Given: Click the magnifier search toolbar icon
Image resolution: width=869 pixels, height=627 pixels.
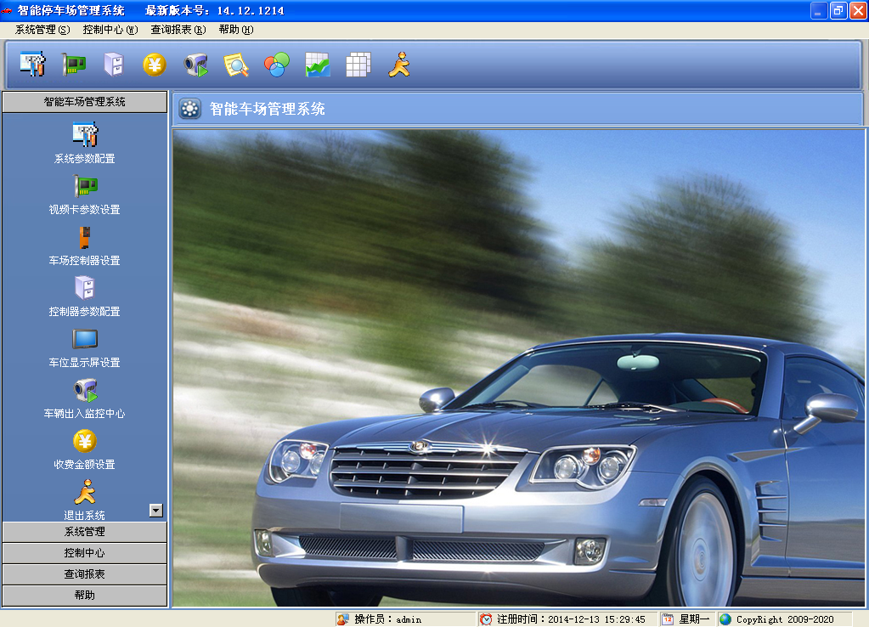Looking at the screenshot, I should [x=235, y=63].
